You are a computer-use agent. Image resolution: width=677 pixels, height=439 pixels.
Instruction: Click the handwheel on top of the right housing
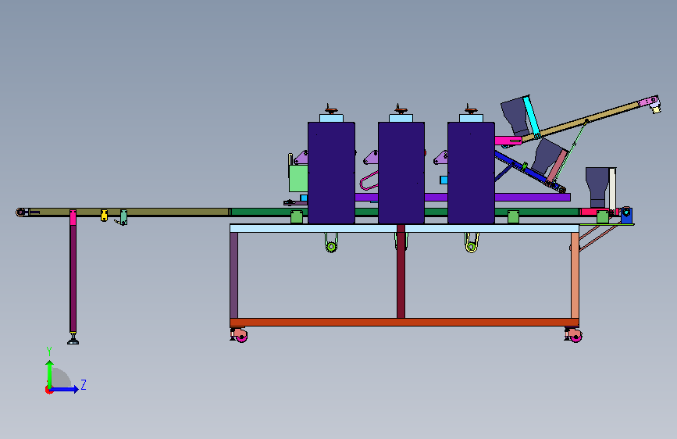coord(471,109)
